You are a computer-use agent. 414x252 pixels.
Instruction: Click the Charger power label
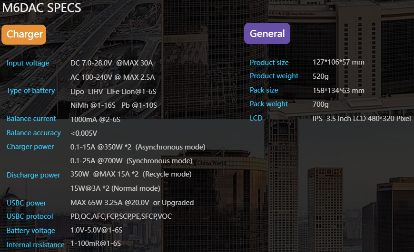click(30, 147)
